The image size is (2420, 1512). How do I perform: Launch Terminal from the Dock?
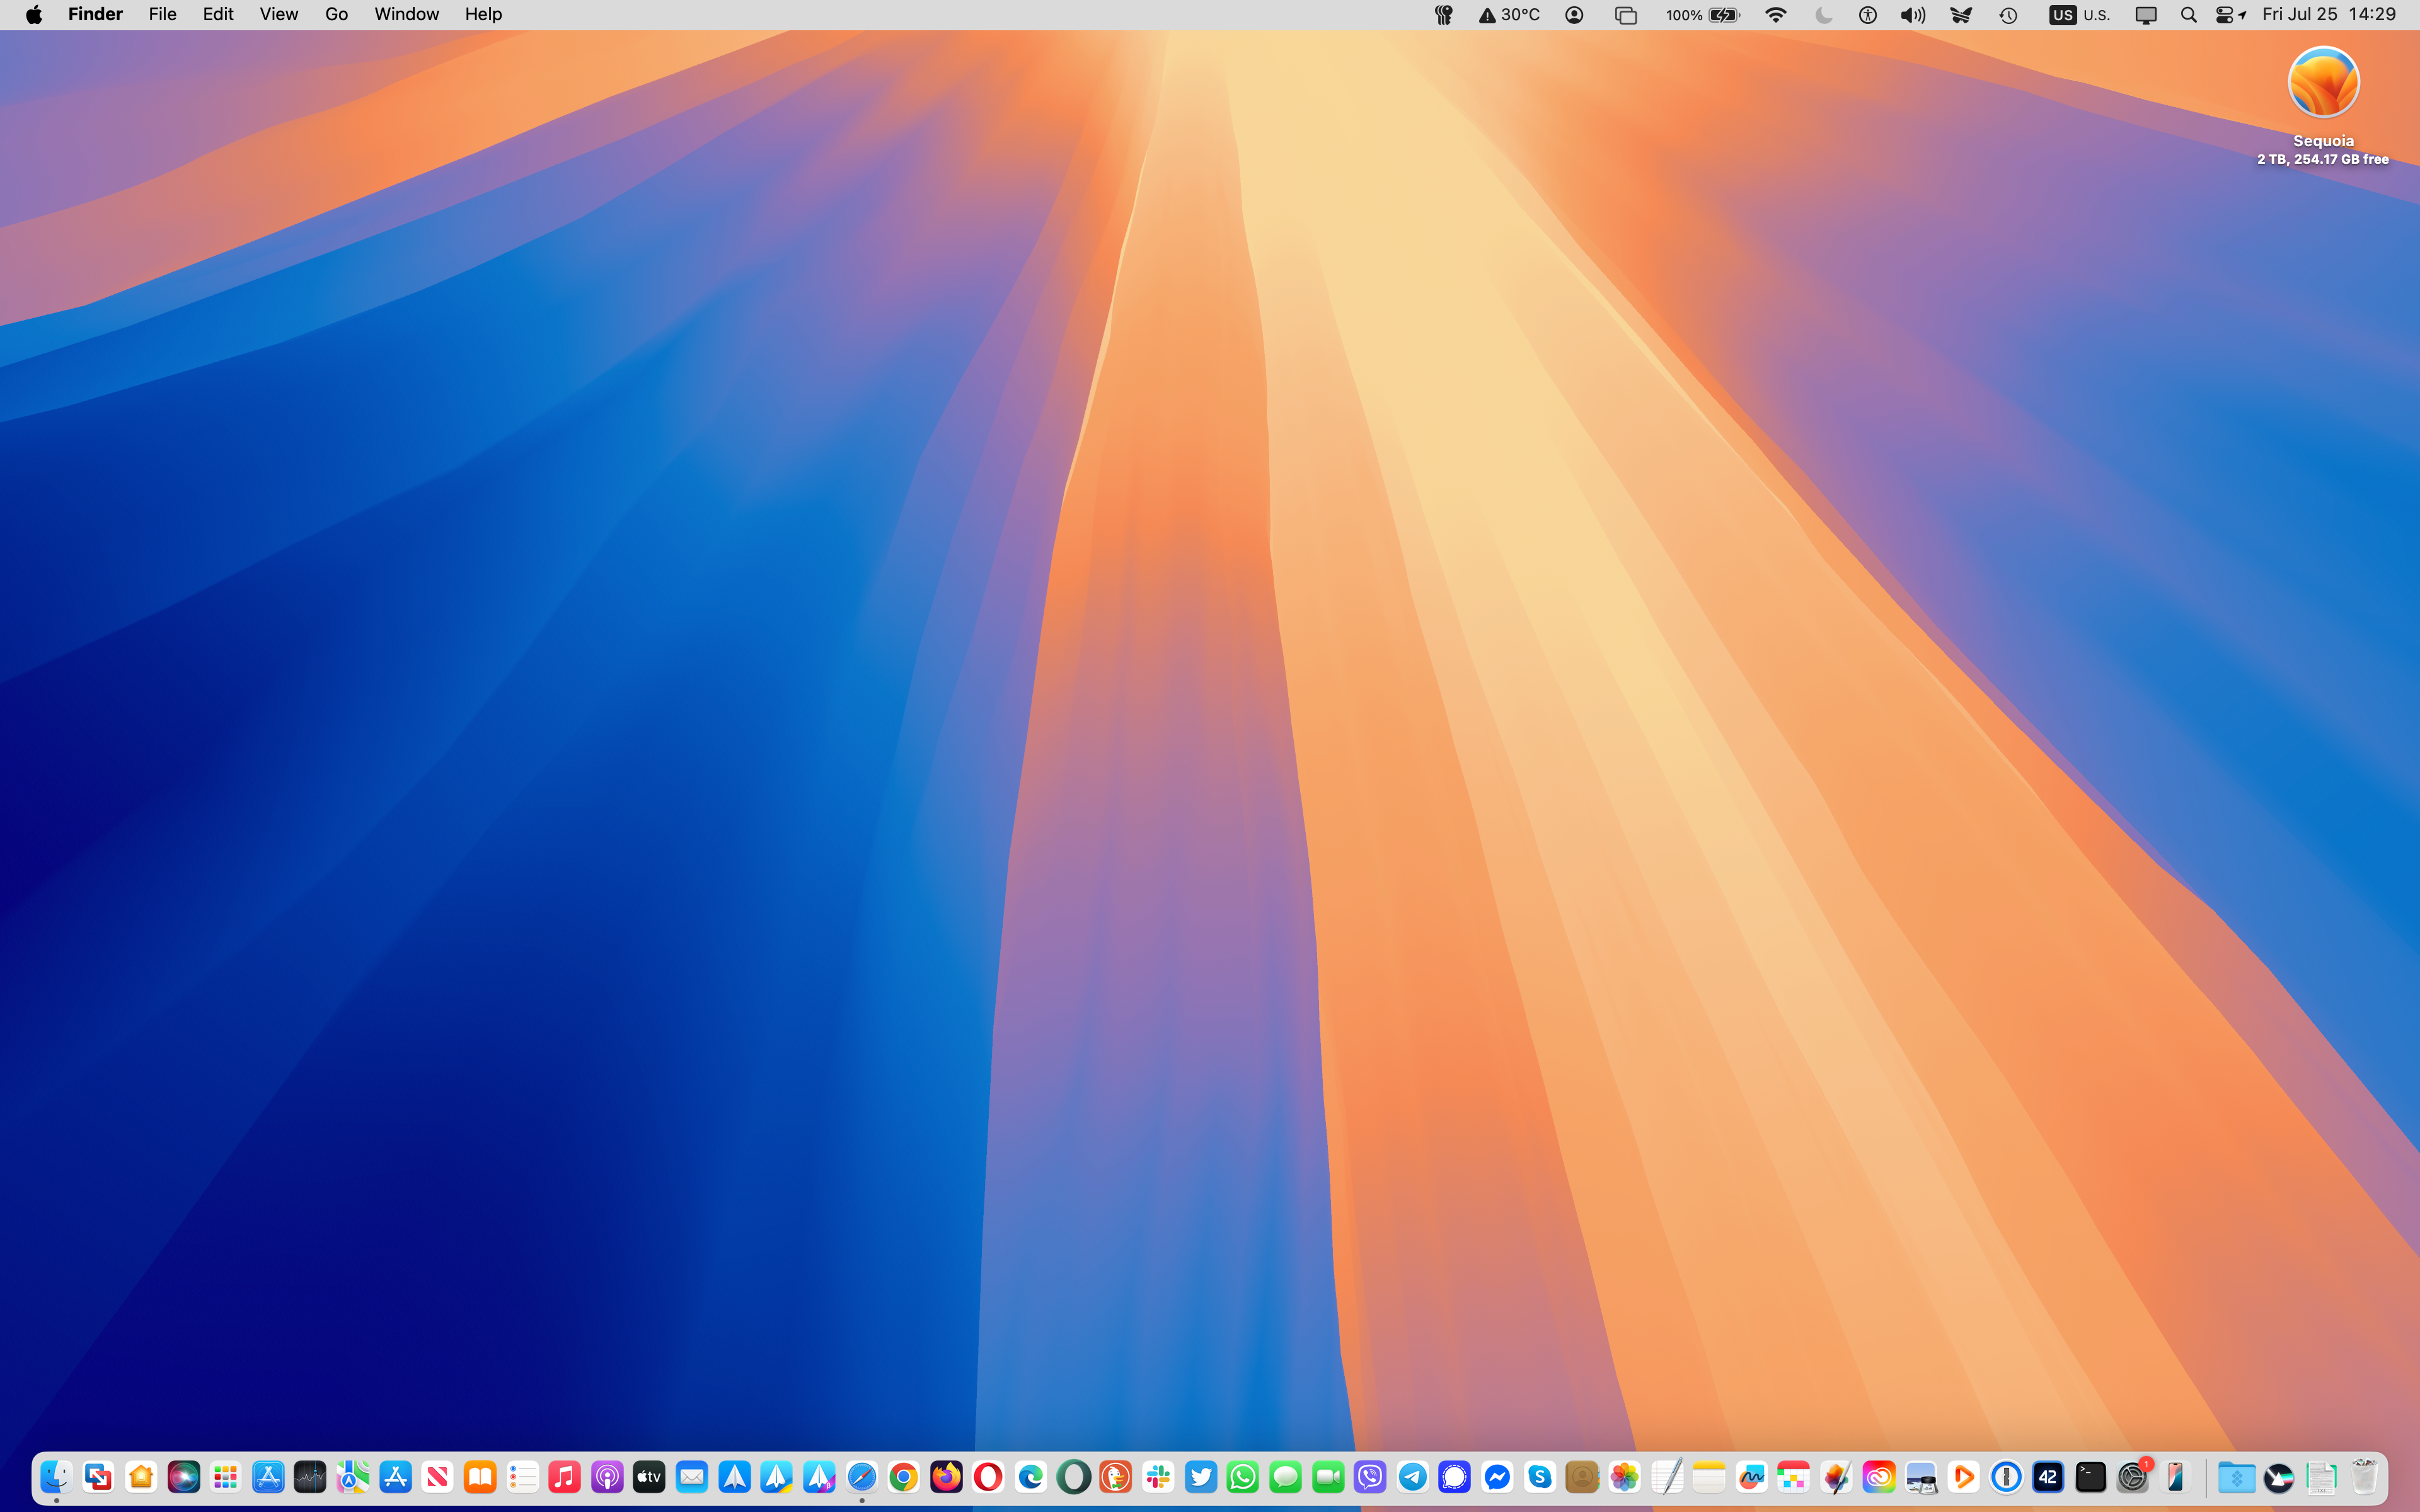2091,1477
